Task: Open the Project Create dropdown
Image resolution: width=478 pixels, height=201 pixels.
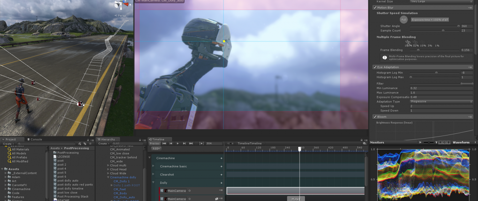Action: pos(8,144)
